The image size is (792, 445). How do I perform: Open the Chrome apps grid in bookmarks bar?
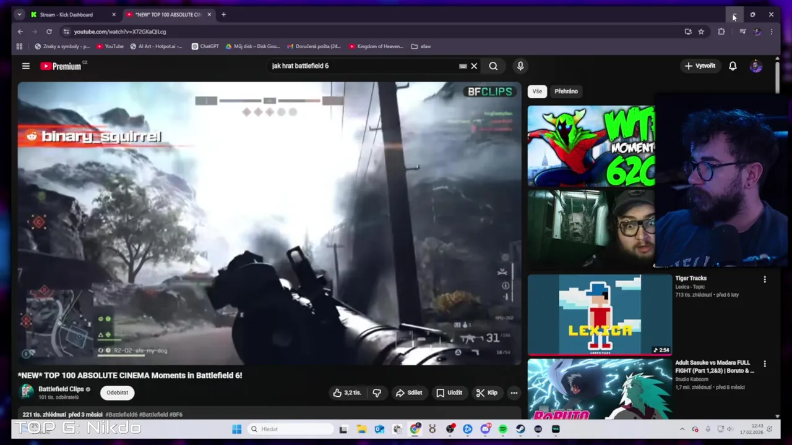click(x=19, y=46)
